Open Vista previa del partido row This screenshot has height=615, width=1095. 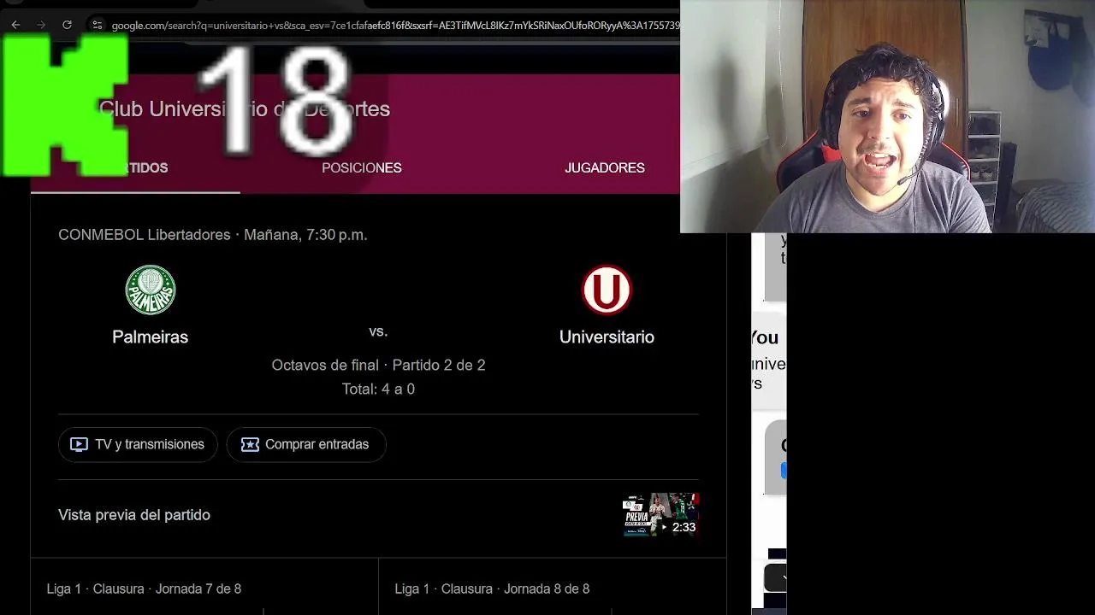(378, 515)
